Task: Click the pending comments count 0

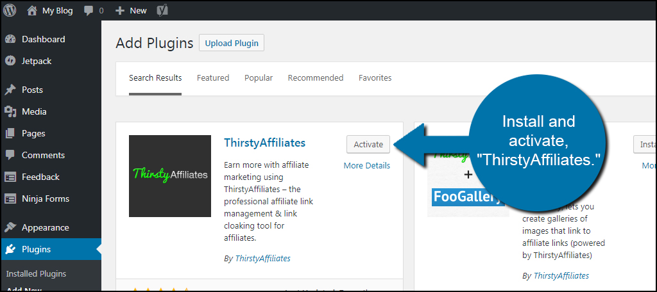Action: [x=101, y=11]
